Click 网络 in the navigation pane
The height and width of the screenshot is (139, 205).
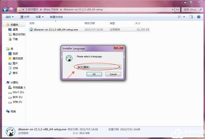point(11,111)
